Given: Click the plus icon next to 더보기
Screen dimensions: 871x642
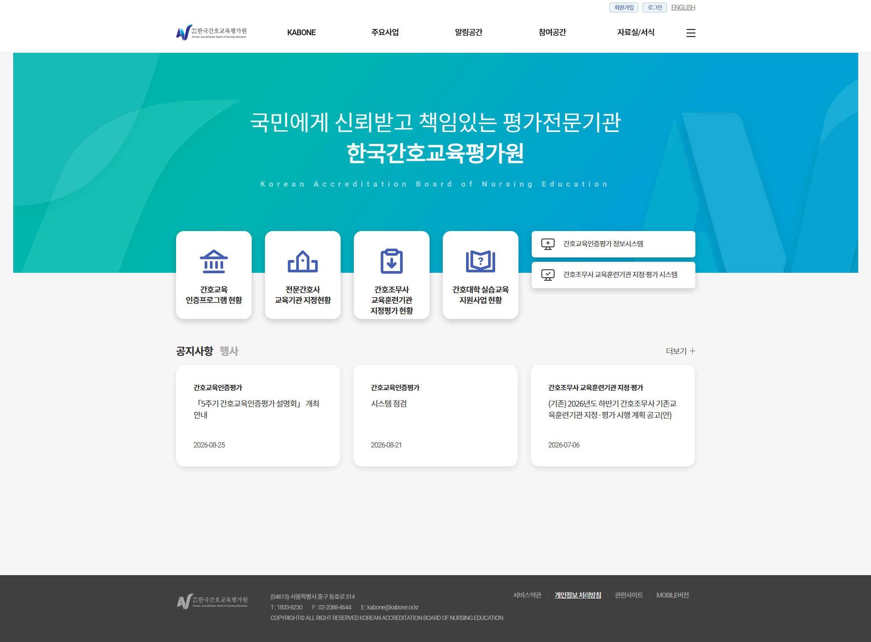Looking at the screenshot, I should [x=692, y=351].
